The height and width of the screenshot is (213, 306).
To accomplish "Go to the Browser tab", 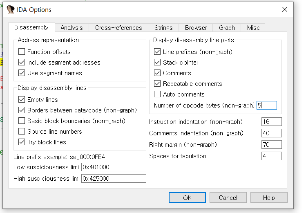I will tap(196, 28).
